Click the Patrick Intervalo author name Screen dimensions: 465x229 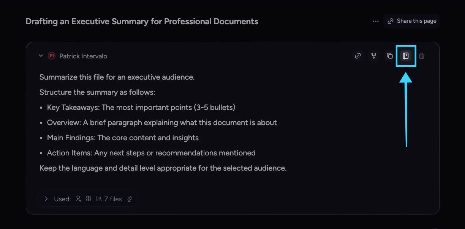click(83, 56)
